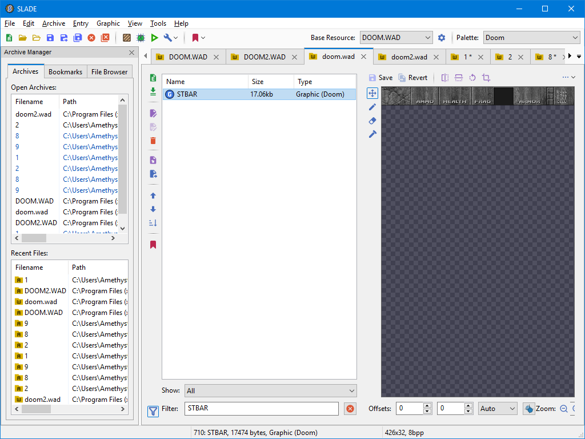Screen dimensions: 585x439
Task: Bookmark entry with red bookmark in entry sidebar
Action: pos(153,245)
